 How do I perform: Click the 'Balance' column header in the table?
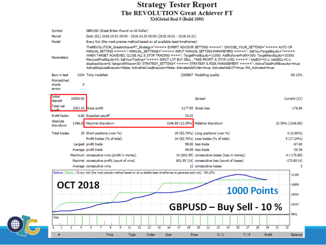click(297, 235)
